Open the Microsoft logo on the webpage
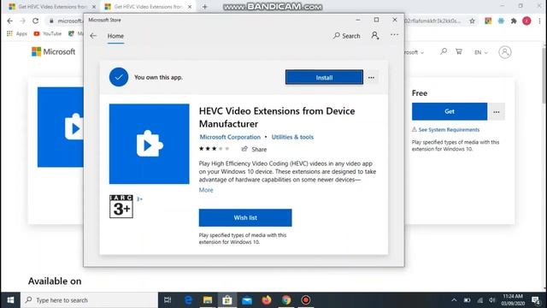Screen dimensions: 547x308 click(53, 51)
